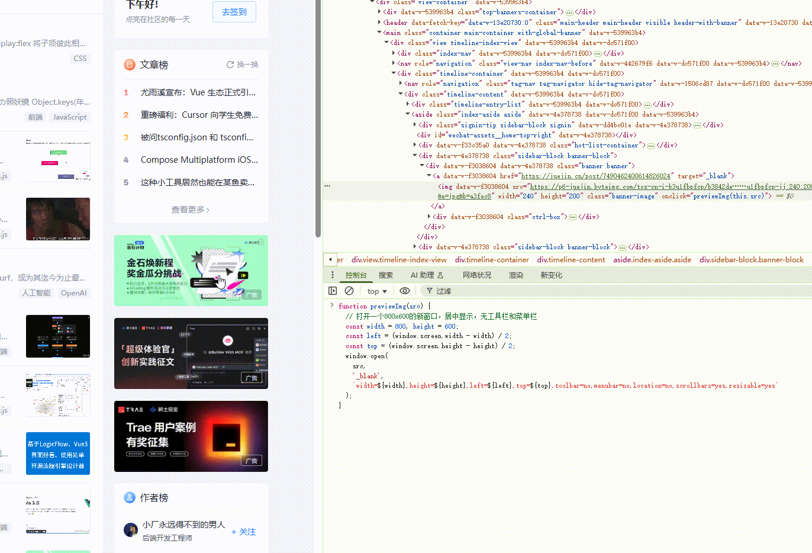
Task: Click the 查看更多 link below the article list
Action: 190,210
